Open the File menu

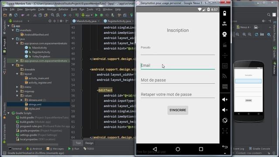(5, 9)
